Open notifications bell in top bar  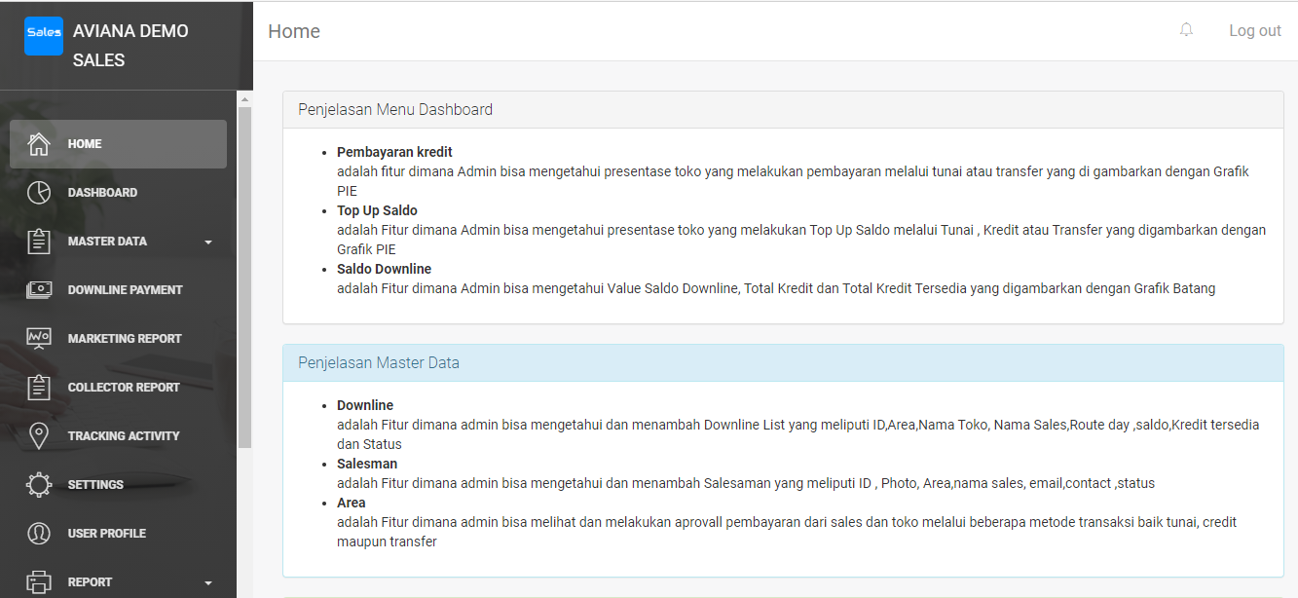point(1186,30)
